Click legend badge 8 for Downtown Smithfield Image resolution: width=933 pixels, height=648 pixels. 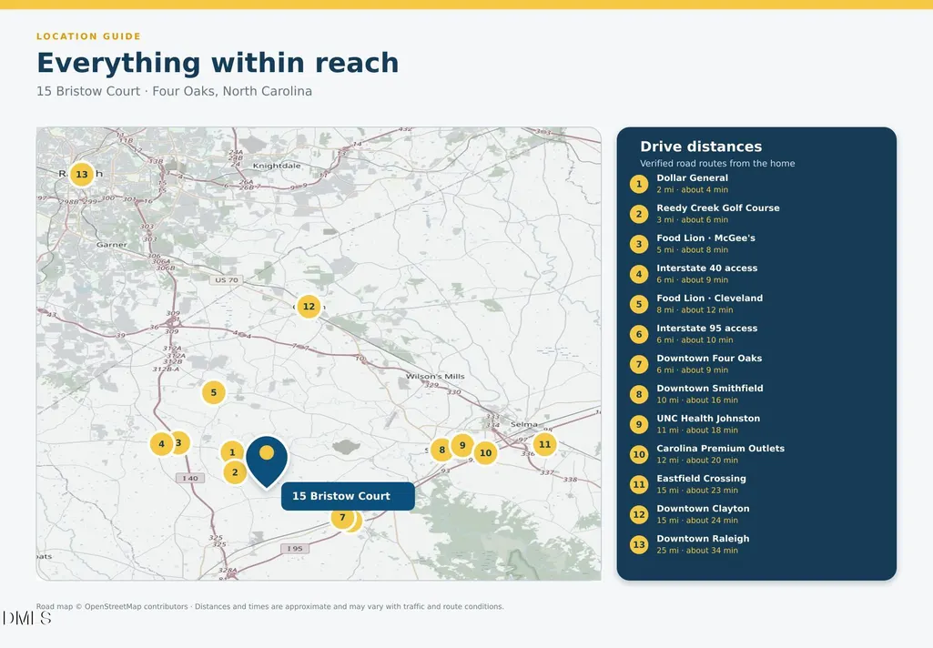[x=639, y=394]
